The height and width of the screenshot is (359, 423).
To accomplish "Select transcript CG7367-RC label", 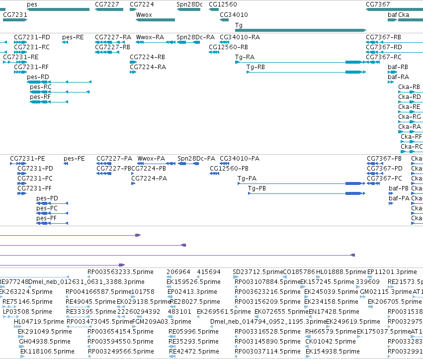I will click(384, 57).
